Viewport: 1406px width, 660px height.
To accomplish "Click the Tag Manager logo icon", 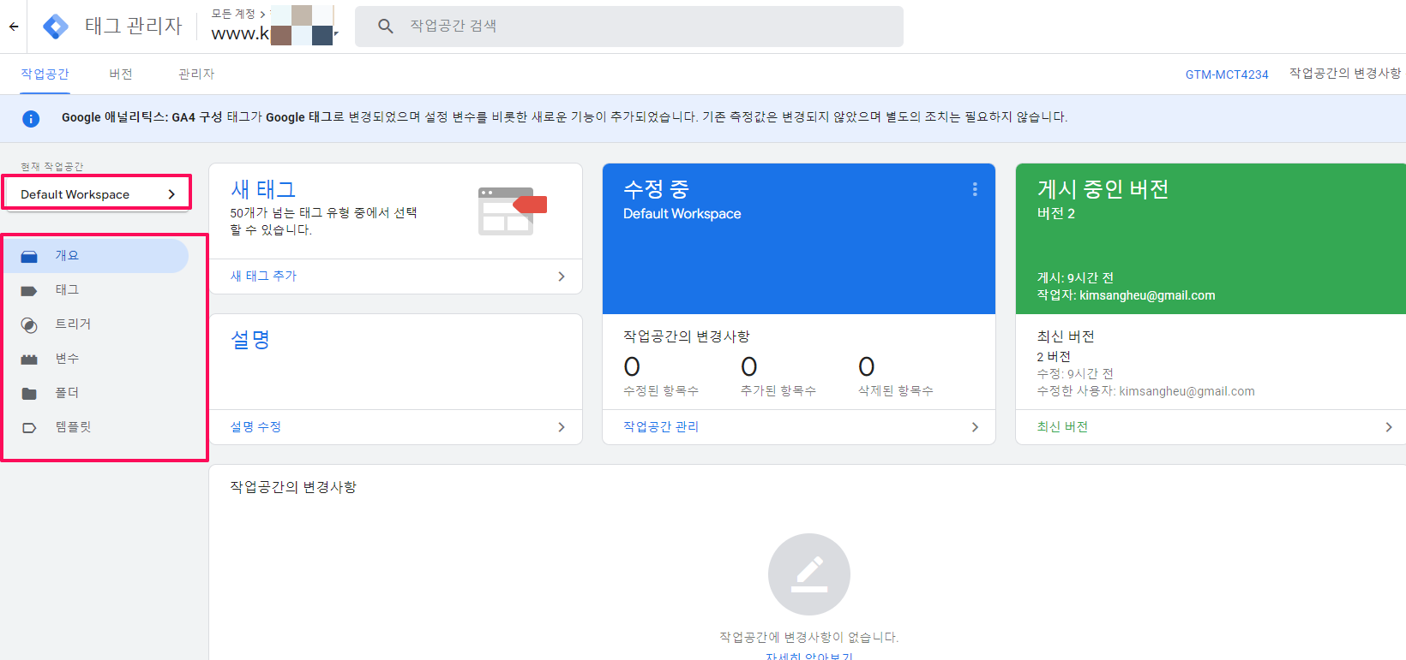I will click(x=56, y=27).
